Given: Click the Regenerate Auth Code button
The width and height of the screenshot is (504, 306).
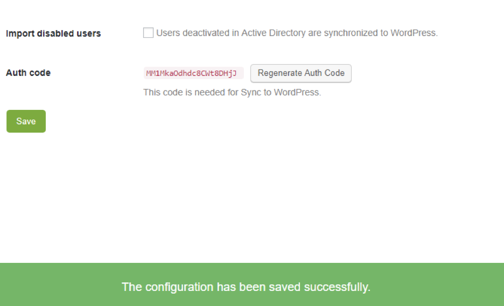Looking at the screenshot, I should click(x=301, y=73).
